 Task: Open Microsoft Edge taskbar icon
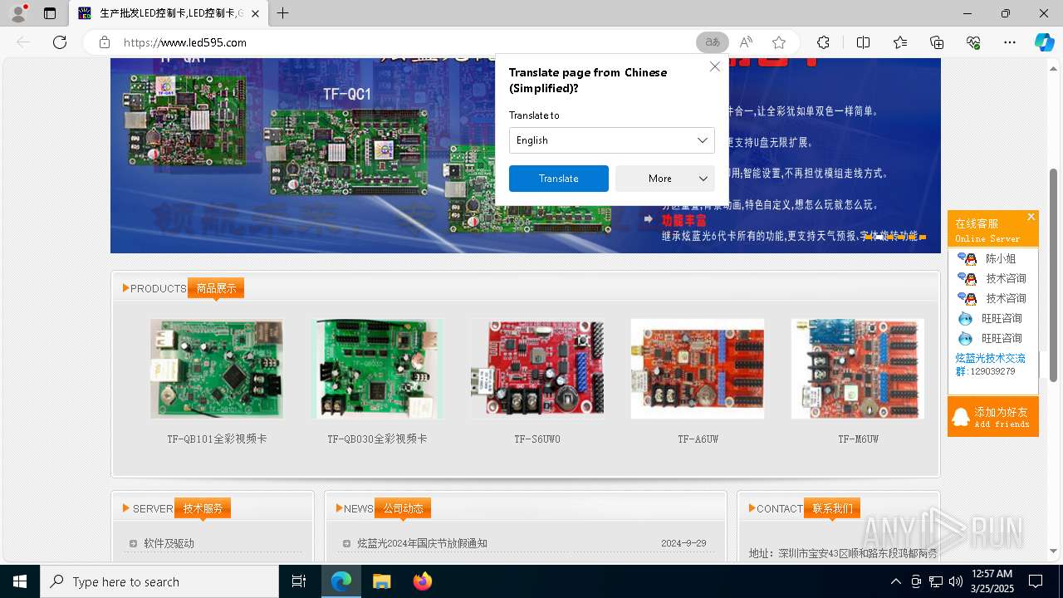pos(341,581)
